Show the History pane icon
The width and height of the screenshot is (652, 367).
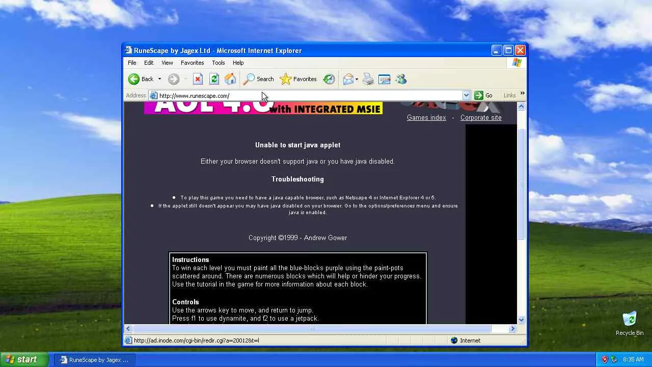tap(329, 79)
